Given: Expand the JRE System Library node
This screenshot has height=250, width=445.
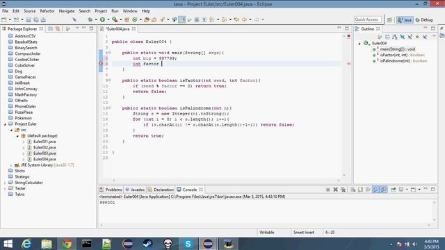Looking at the screenshot, I should (x=11, y=165).
